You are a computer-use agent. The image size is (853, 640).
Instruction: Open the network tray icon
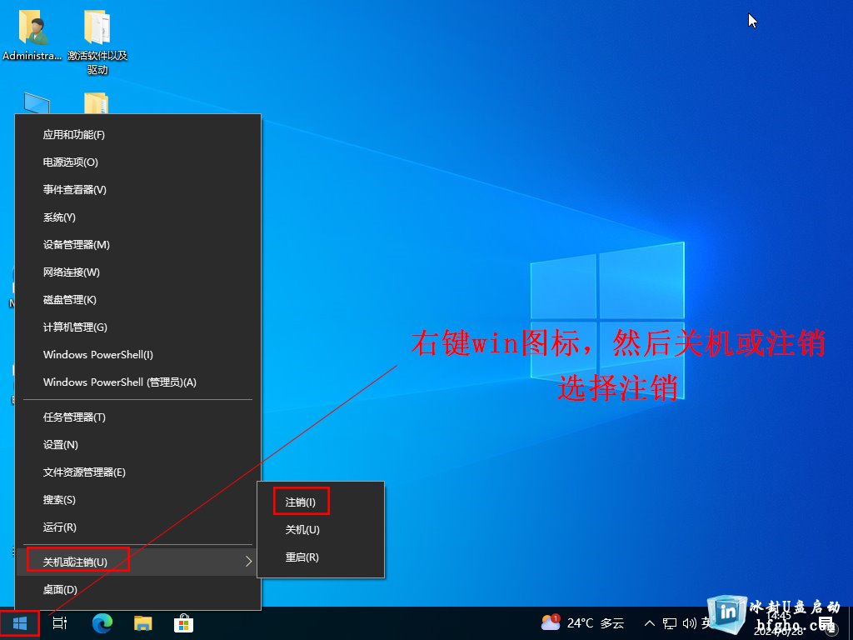click(670, 623)
